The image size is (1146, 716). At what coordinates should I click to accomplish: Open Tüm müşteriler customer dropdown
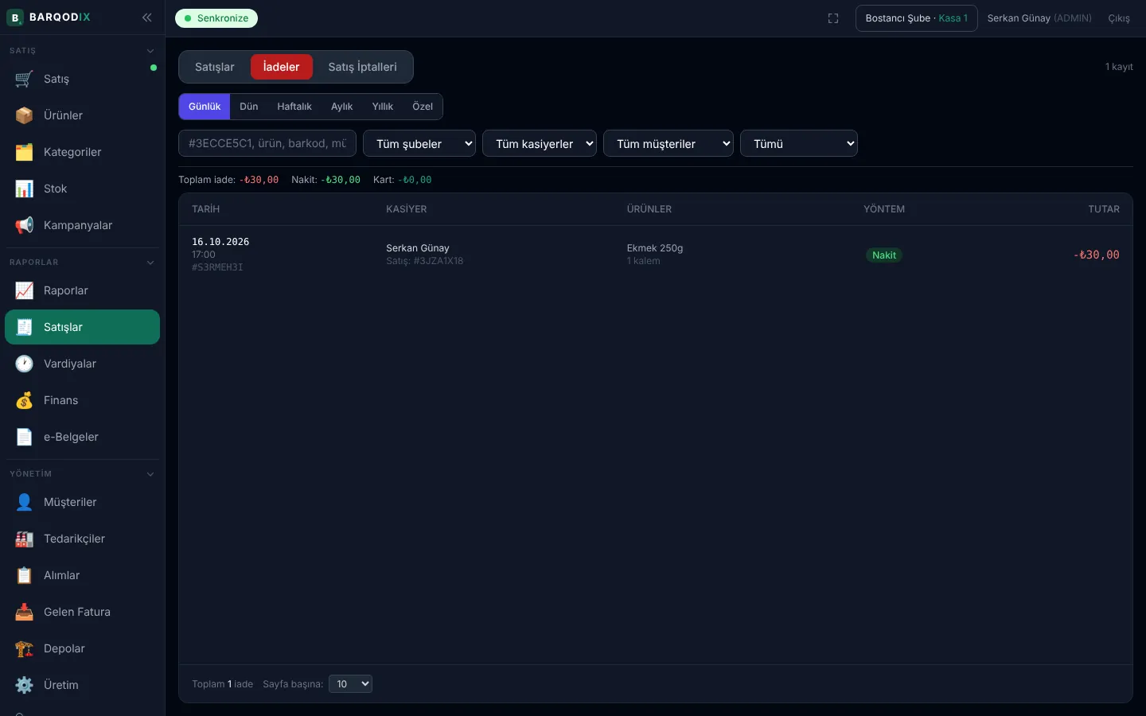tap(668, 143)
